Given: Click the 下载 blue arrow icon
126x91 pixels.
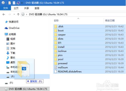Looking at the screenshot, I should coord(8,53).
